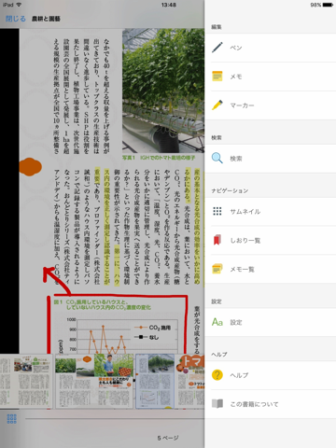336x448 pixels.
Task: Open help via the yellow question mark icon
Action: click(x=217, y=375)
